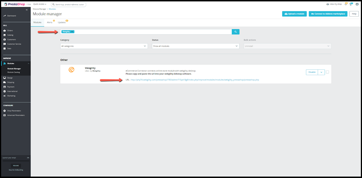Click the Design monitor icon
362x178 pixels.
pos(4,78)
